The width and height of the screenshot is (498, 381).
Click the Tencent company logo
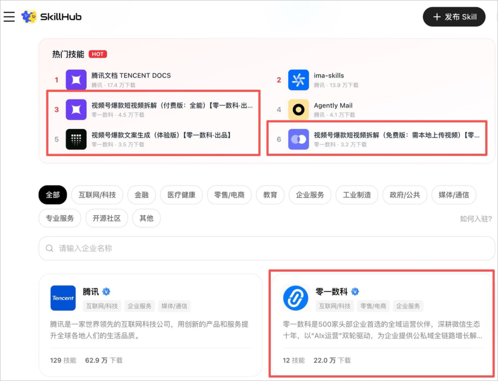63,298
